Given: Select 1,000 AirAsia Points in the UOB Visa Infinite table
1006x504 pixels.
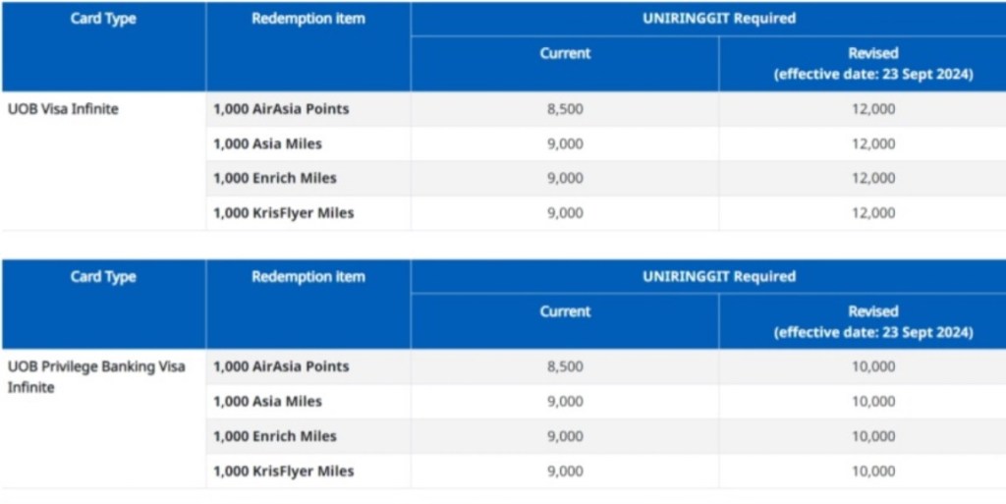Looking at the screenshot, I should pos(281,109).
